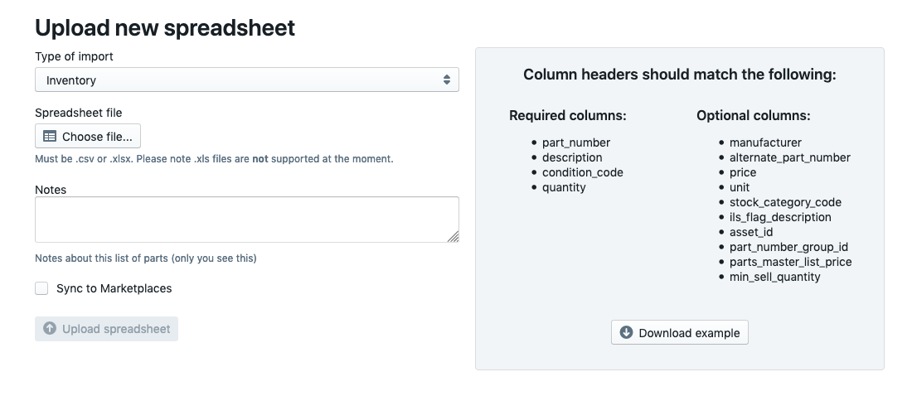The width and height of the screenshot is (917, 396).
Task: Focus the Notes text area
Action: [x=246, y=219]
